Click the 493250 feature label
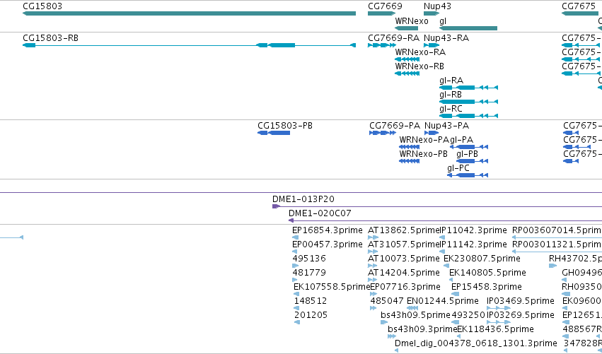The width and height of the screenshot is (602, 354). tap(468, 316)
